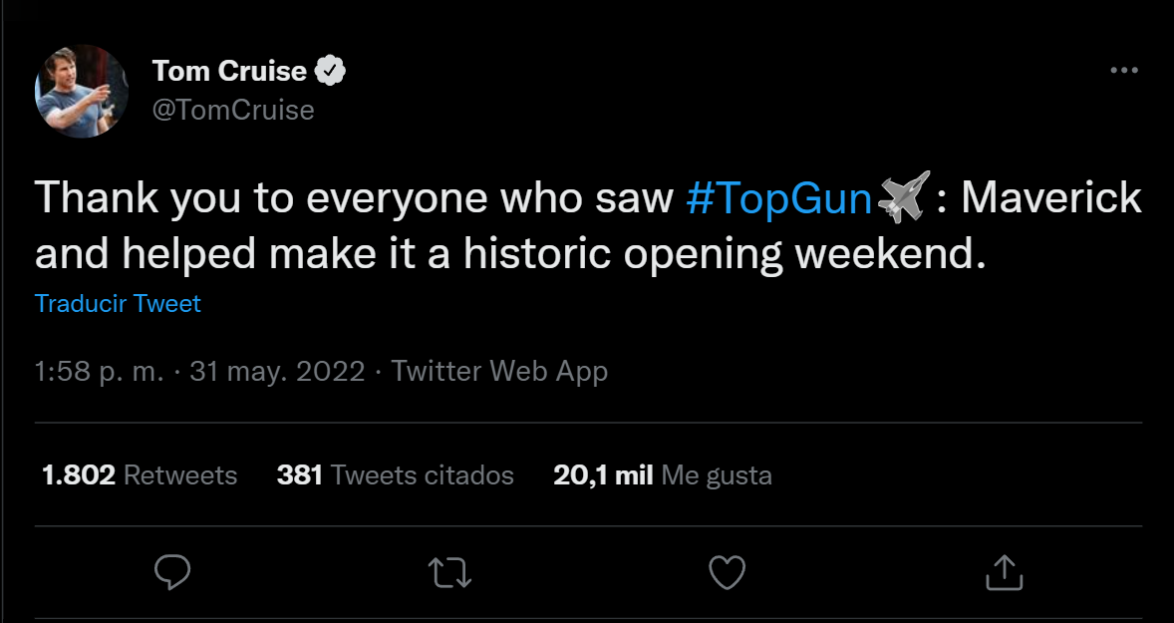Viewport: 1174px width, 623px height.
Task: Open the #TopGun hashtag
Action: pyautogui.click(x=779, y=198)
